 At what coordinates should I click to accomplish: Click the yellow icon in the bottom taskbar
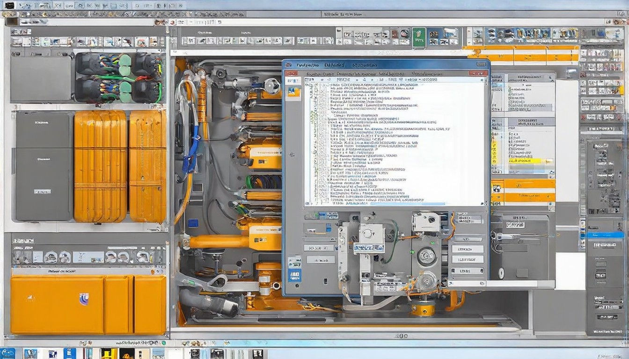coord(109,353)
